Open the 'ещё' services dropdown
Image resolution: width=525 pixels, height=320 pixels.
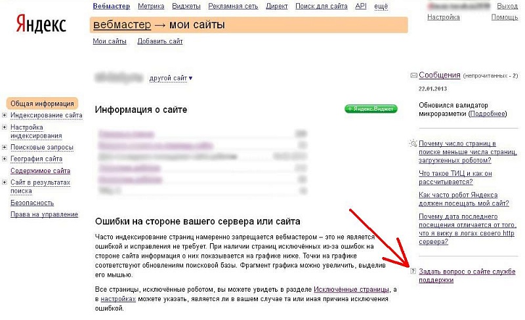coord(381,6)
